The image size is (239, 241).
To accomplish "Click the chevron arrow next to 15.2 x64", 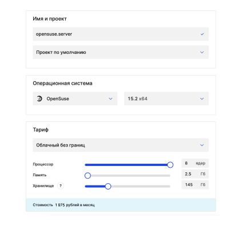I will [202, 98].
